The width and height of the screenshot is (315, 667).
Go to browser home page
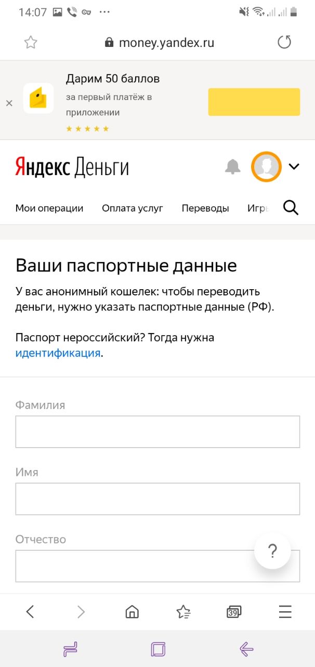pyautogui.click(x=133, y=612)
